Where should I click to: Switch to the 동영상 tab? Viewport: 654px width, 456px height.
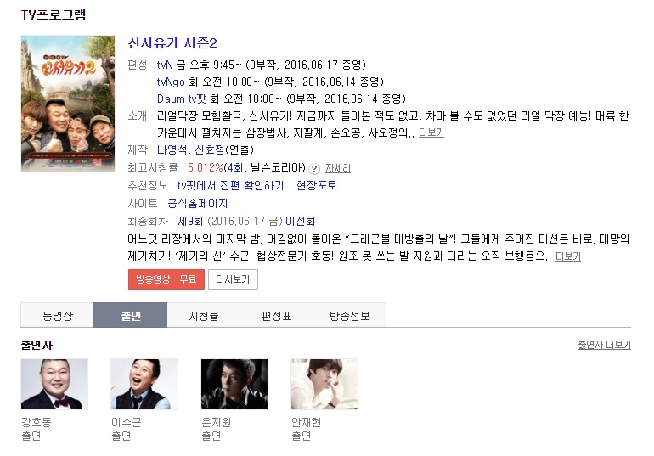point(57,316)
